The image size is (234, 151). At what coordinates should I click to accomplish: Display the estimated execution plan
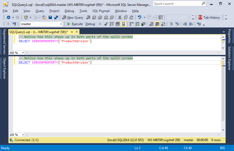112,24
